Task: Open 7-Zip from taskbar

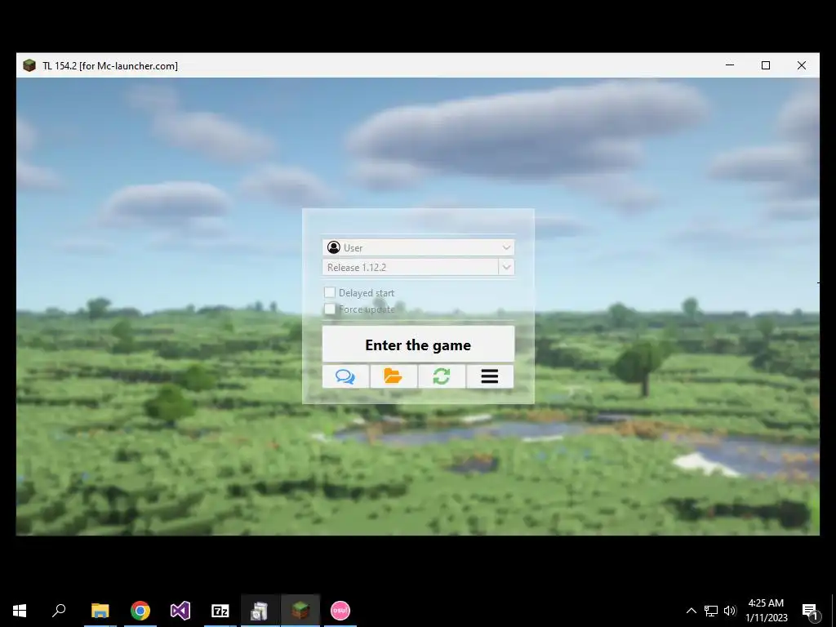Action: point(220,611)
